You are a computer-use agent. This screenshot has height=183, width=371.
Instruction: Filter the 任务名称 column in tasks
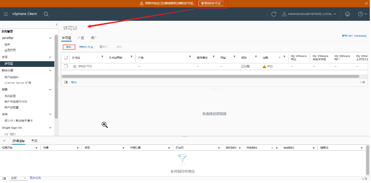pyautogui.click(x=37, y=148)
